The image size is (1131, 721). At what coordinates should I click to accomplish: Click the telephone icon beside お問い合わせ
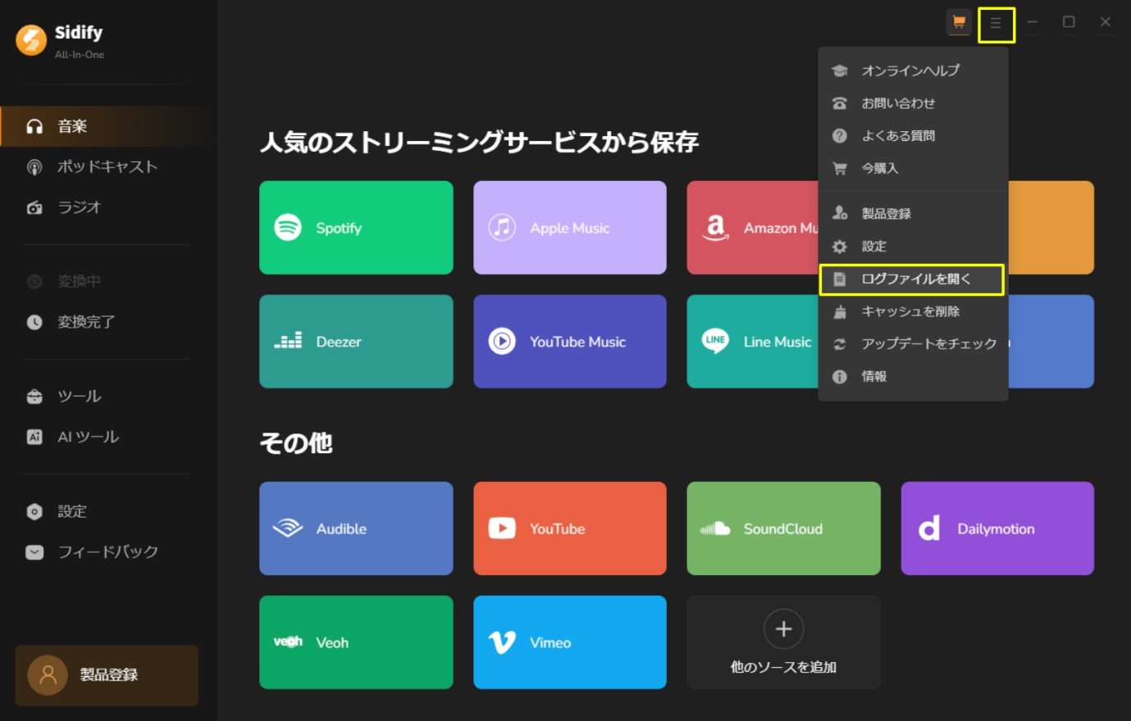click(x=840, y=104)
